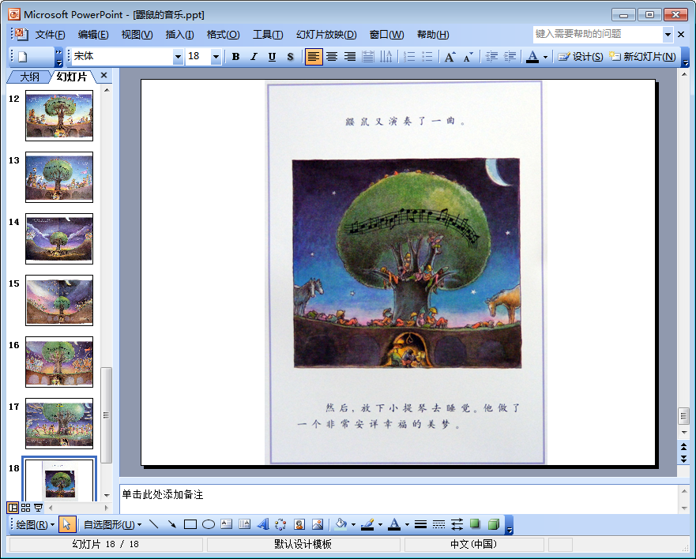Open the 文件(F) menu
The image size is (696, 559).
(x=50, y=35)
